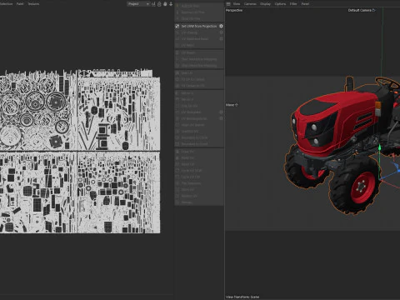Image resolution: width=400 pixels, height=300 pixels.
Task: Click Stop Interactive Mapping
Action: pos(199,66)
